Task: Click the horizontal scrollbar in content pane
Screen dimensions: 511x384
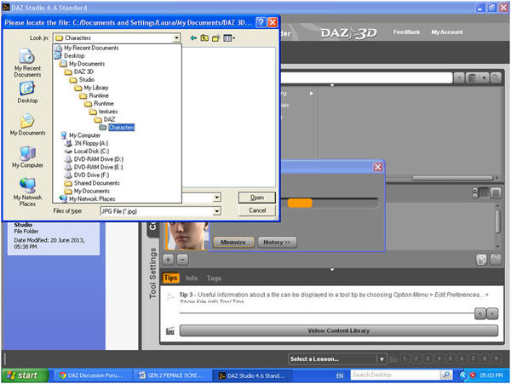Action: coord(453,178)
